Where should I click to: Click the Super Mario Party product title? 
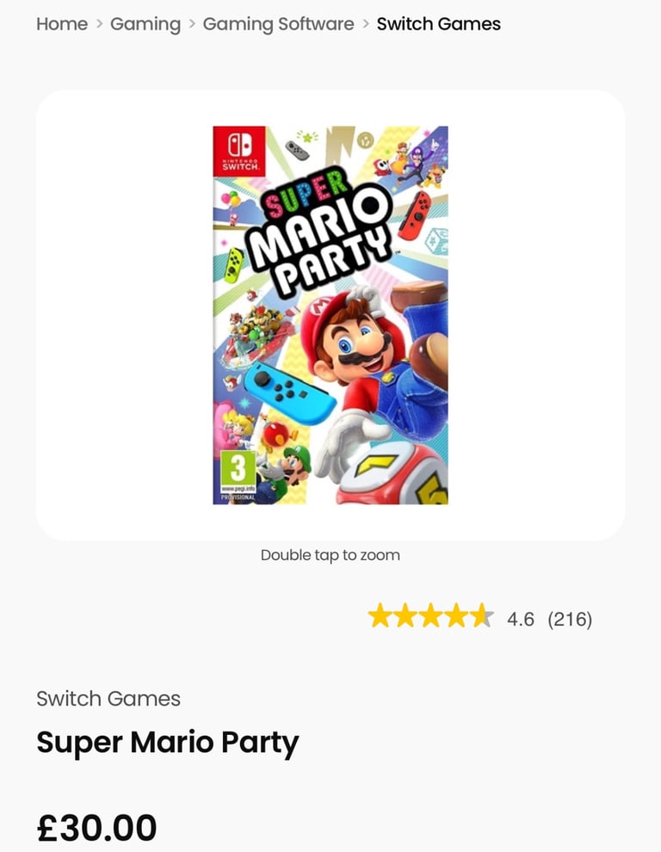pyautogui.click(x=168, y=743)
